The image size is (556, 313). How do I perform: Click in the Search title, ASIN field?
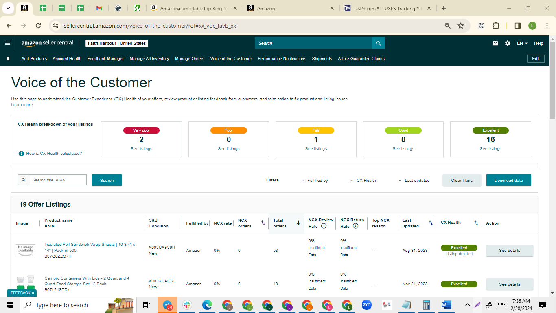(x=58, y=180)
